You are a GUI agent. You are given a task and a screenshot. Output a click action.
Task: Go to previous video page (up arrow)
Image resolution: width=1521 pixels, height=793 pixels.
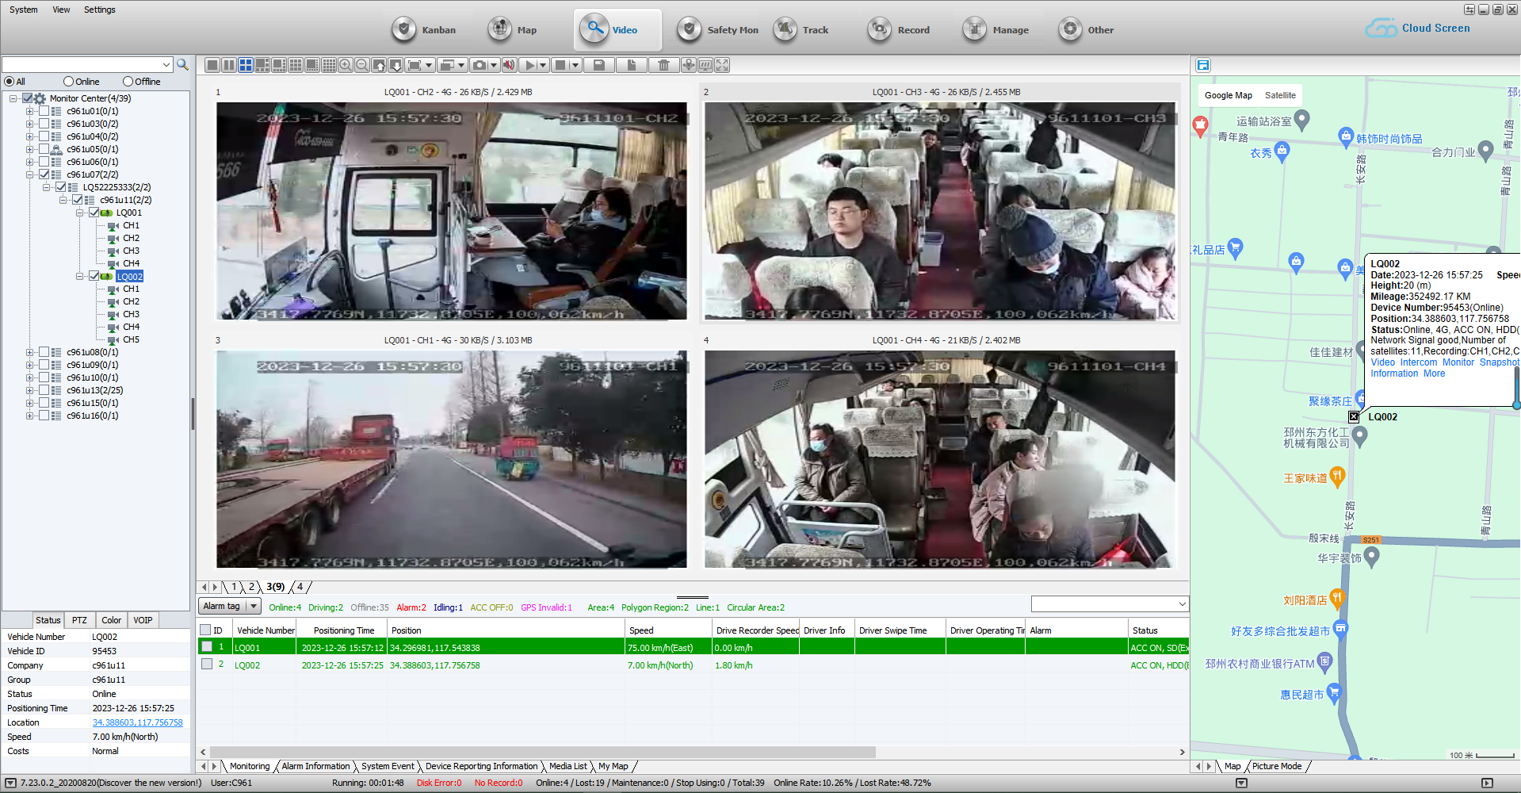pyautogui.click(x=379, y=65)
